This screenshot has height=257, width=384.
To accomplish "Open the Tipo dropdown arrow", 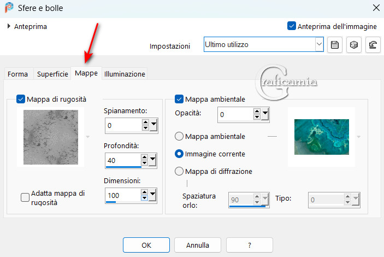I will [x=356, y=200].
